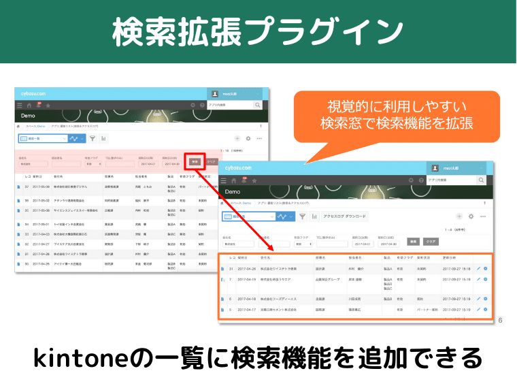Open app settings gear in right window toolbar
This screenshot has width=517, height=388.
pyautogui.click(x=471, y=216)
